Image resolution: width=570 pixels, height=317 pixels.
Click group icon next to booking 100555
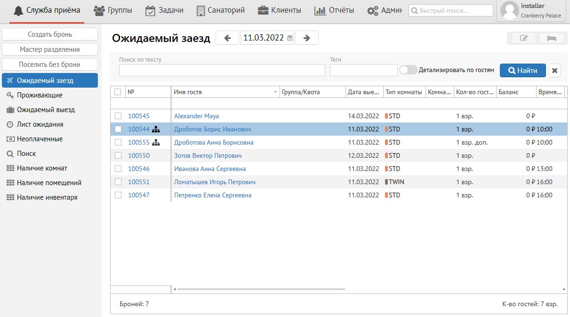(156, 142)
